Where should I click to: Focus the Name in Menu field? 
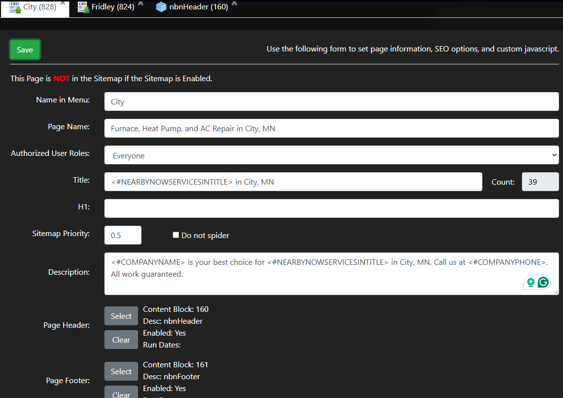[331, 102]
